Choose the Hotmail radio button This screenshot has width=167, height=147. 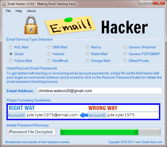pyautogui.click(x=49, y=54)
